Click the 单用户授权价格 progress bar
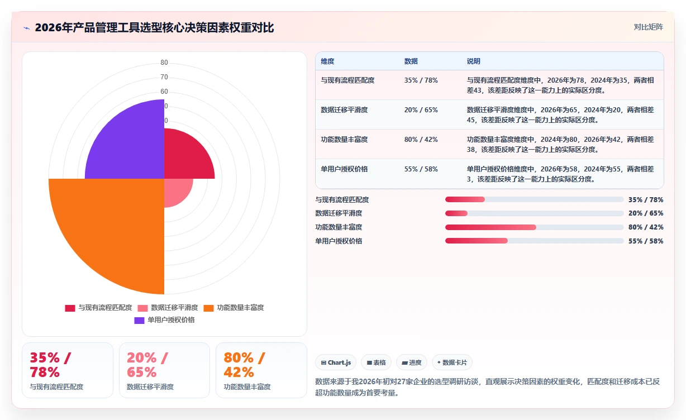 coord(535,241)
